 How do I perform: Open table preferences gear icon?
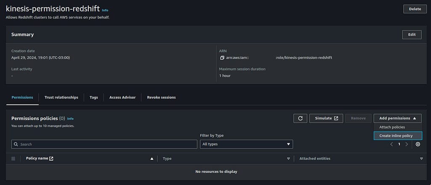[418, 144]
